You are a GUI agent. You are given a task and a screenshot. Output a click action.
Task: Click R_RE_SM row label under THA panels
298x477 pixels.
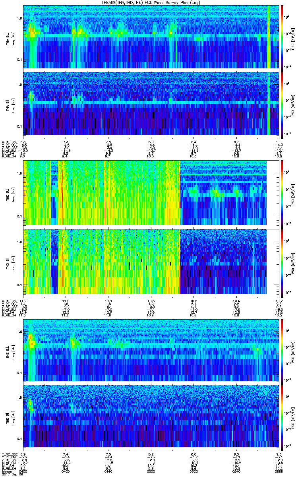[8, 157]
